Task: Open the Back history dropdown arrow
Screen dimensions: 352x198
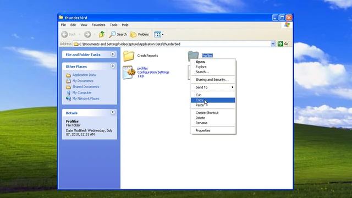Action: 79,34
